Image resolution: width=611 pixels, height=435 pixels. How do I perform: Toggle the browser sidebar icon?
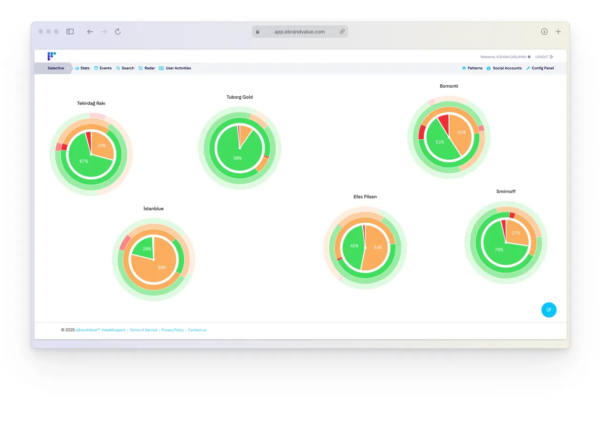click(70, 31)
